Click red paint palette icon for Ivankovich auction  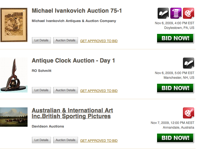[x=188, y=13]
